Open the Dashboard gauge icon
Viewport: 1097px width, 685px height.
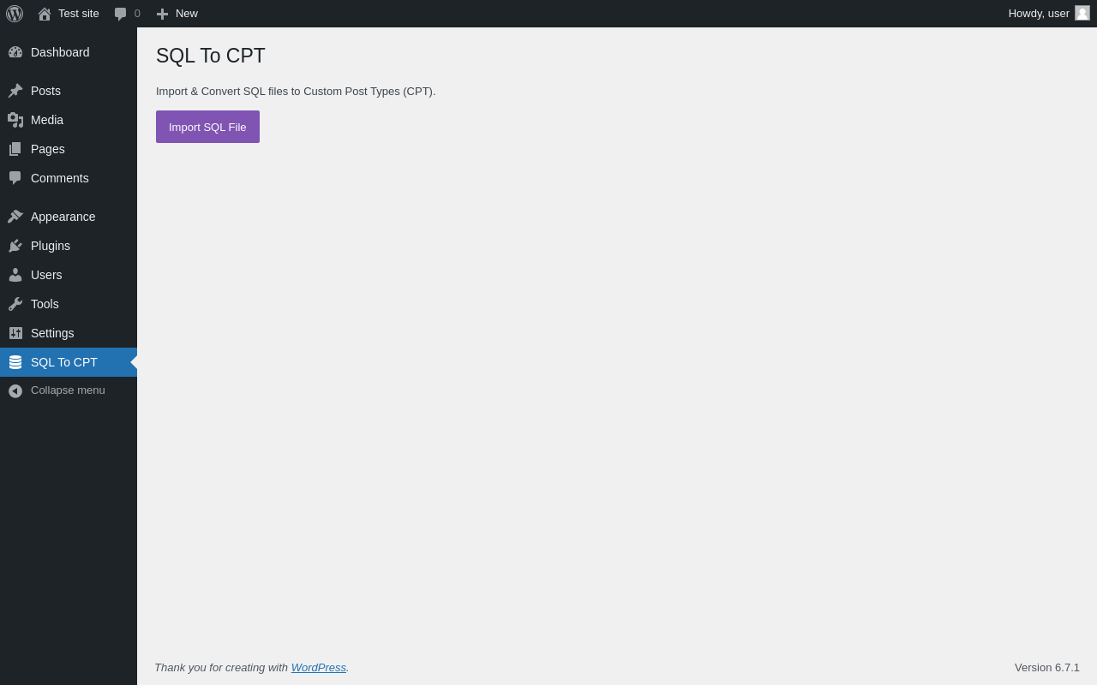[x=15, y=52]
